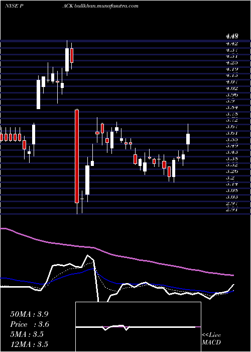Image resolution: width=251 pixels, height=352 pixels.
Task: Select the 50MA : 3.9 legend text
Action: (x=29, y=314)
